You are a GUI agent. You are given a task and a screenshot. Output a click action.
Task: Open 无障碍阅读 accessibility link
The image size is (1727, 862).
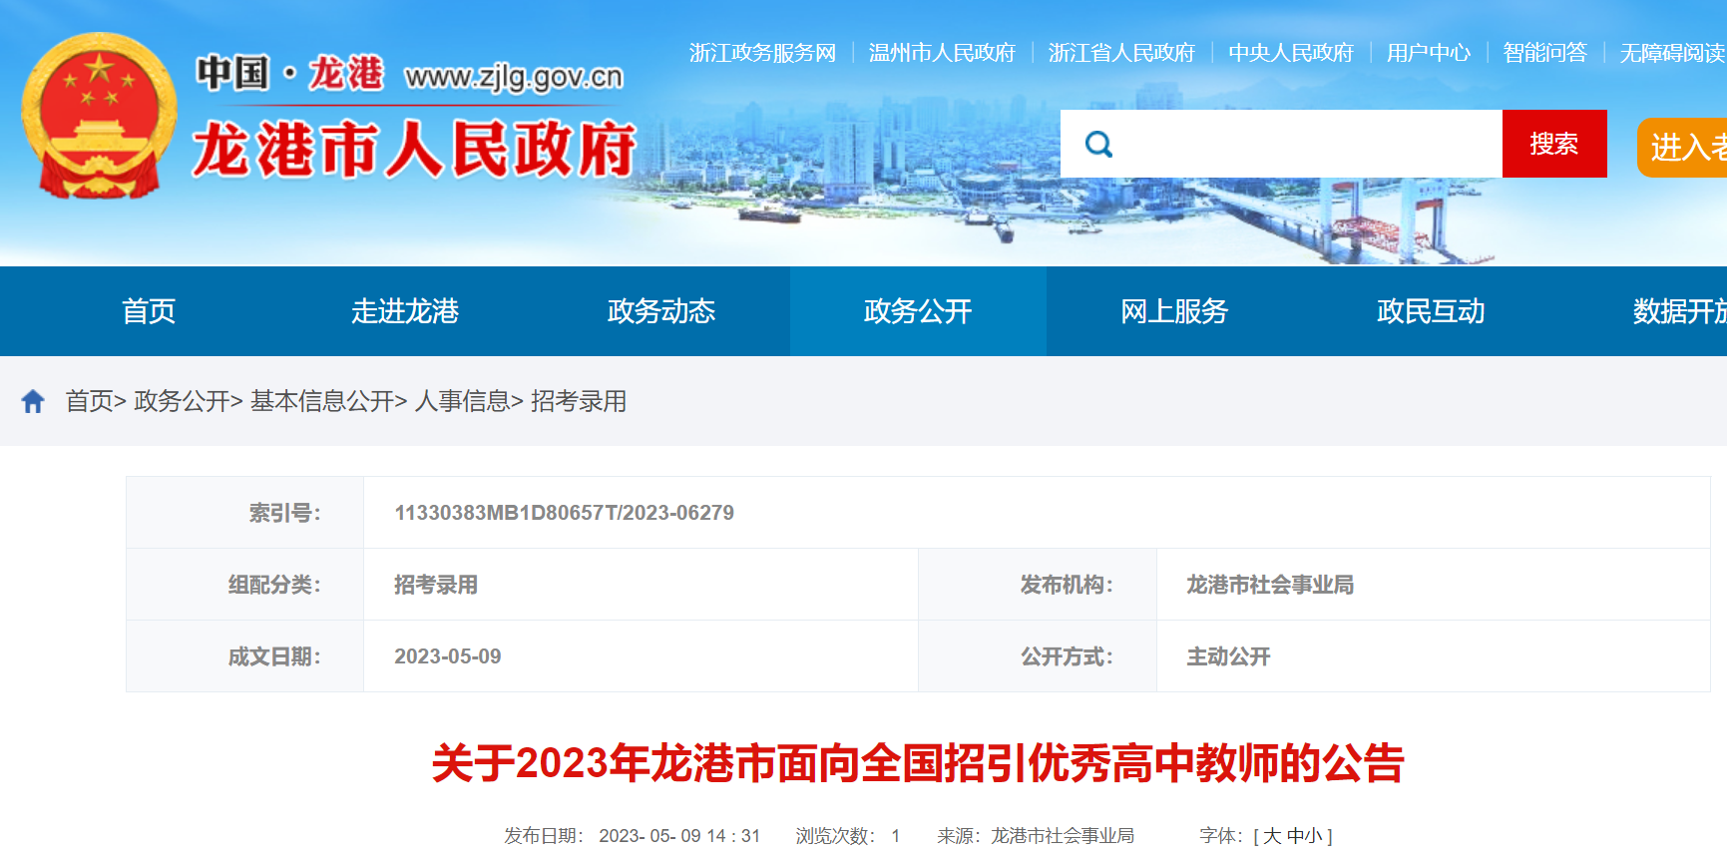coord(1673,53)
